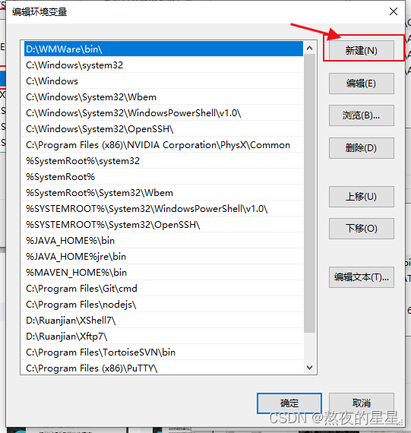This screenshot has width=411, height=433.
Task: Select the C:\Program Files (x86)\PuTTY\ entry
Action: (163, 368)
